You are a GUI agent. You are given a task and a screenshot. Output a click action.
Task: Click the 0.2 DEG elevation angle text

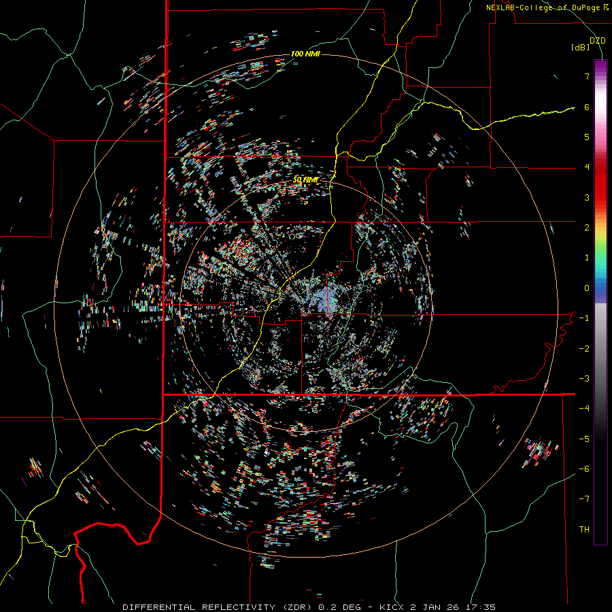click(339, 607)
